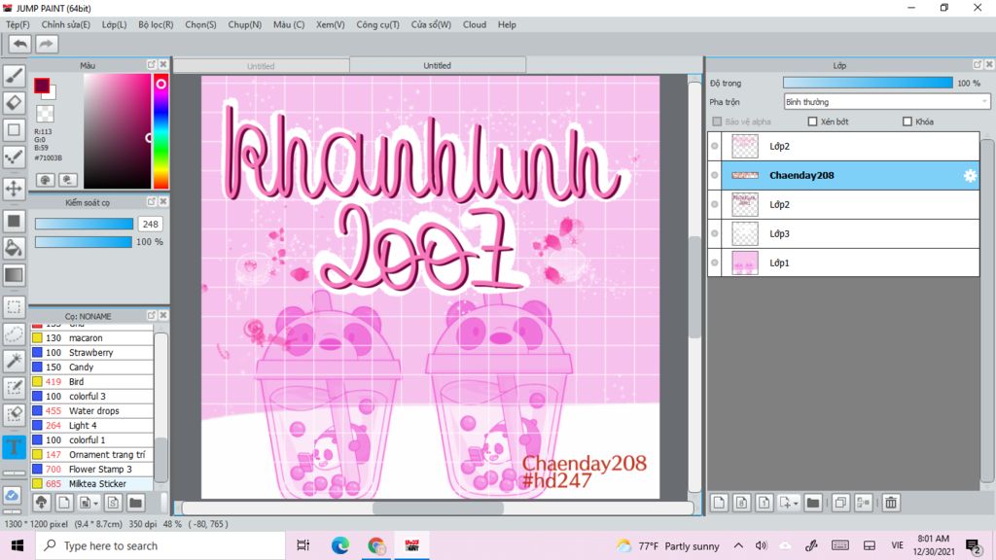This screenshot has height=560, width=996.
Task: Toggle visibility of Lớp3 layer
Action: click(x=715, y=233)
